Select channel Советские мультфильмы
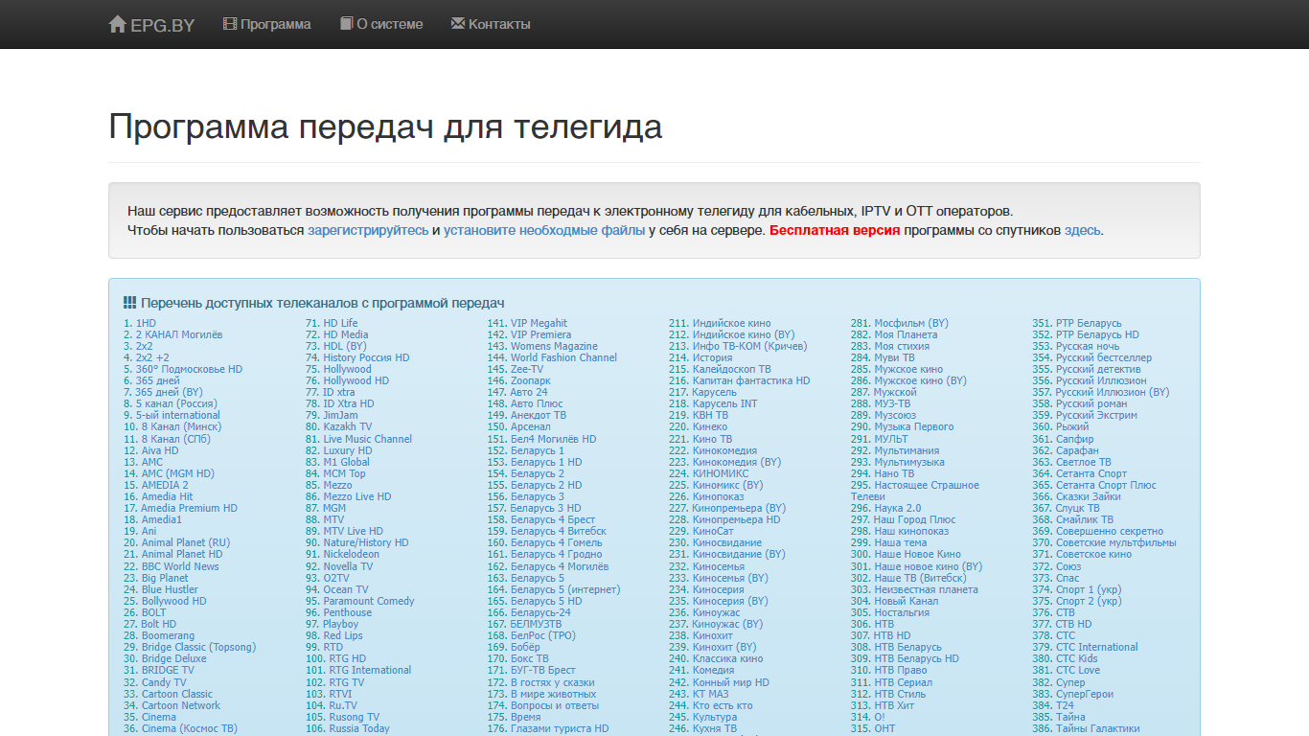The height and width of the screenshot is (736, 1309). point(1115,542)
